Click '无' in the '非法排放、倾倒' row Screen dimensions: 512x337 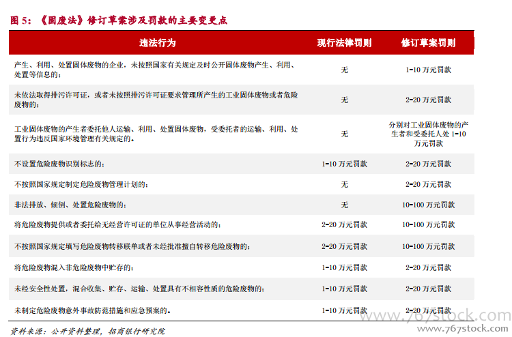coord(344,205)
